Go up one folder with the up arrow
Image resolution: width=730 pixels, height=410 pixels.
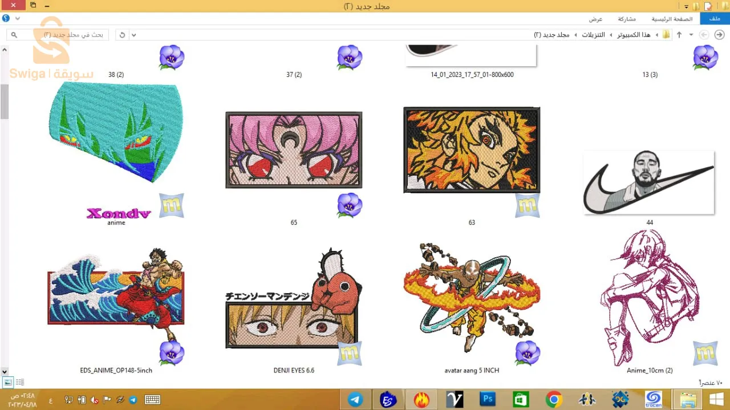[679, 35]
